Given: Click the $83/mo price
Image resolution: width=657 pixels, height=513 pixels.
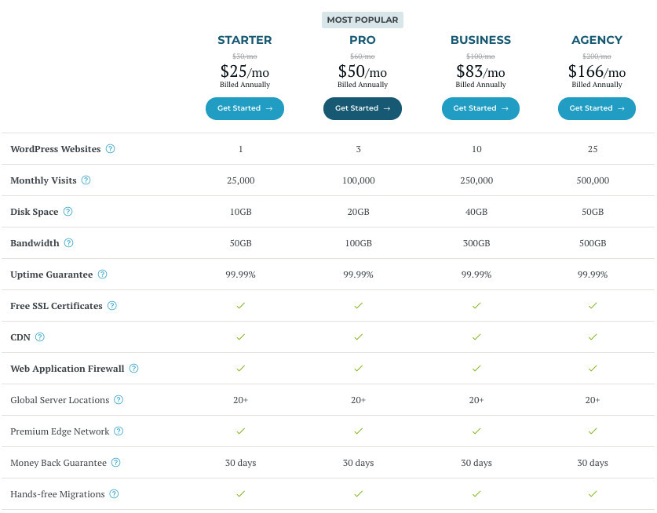Looking at the screenshot, I should (480, 71).
